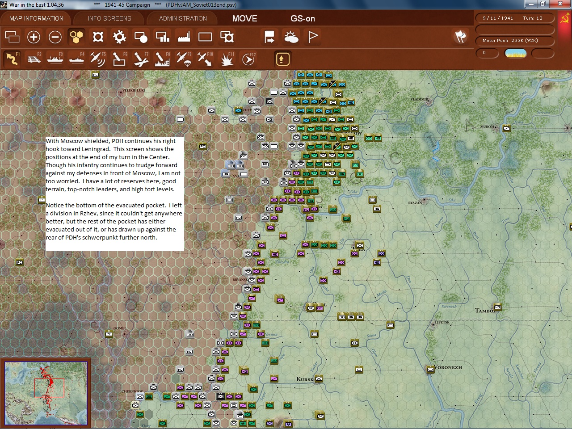Image resolution: width=572 pixels, height=429 pixels.
Task: Zoom in the map with plus icon
Action: (34, 37)
